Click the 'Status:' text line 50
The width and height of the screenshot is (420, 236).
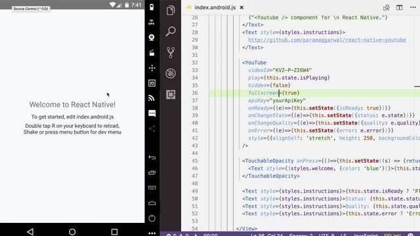click(x=356, y=199)
